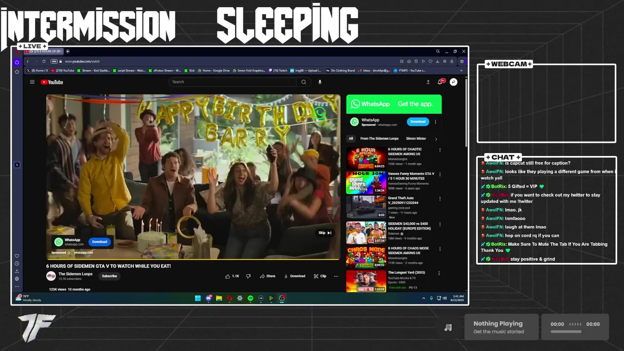
Task: Open the weather widget on taskbar
Action: click(x=29, y=298)
